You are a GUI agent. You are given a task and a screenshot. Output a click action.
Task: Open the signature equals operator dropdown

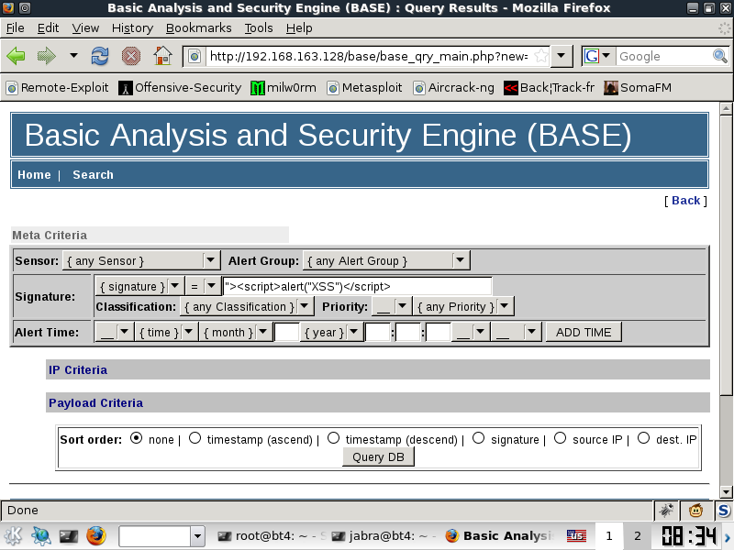[203, 286]
